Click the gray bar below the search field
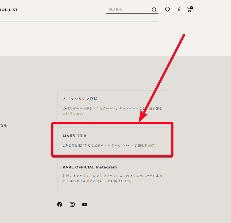Image resolution: width=231 pixels, height=223 pixels. coord(79,21)
